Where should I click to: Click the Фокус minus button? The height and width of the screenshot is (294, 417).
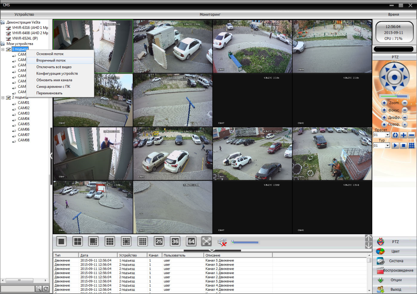[404, 110]
